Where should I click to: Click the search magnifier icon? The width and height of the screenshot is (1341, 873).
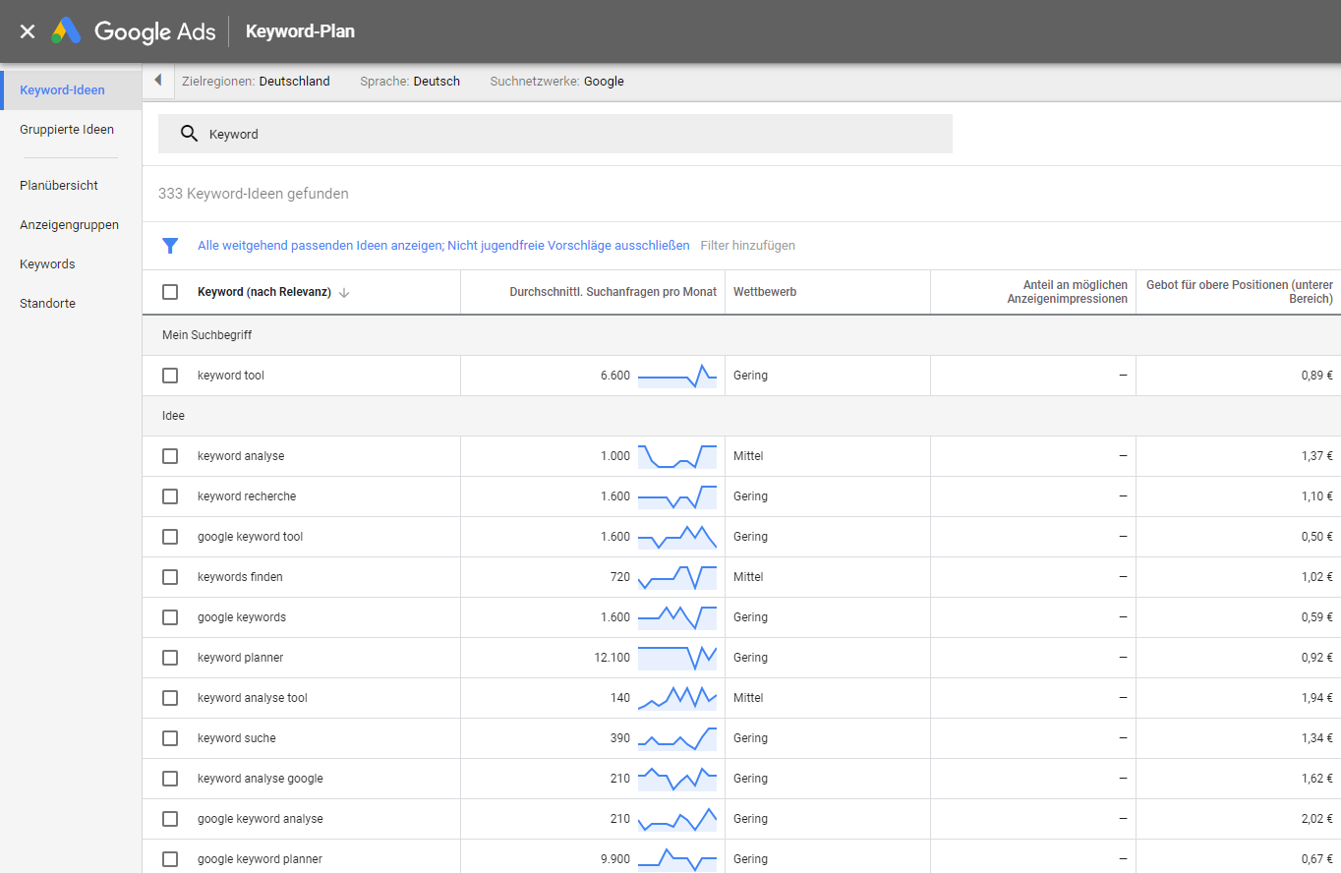tap(190, 134)
